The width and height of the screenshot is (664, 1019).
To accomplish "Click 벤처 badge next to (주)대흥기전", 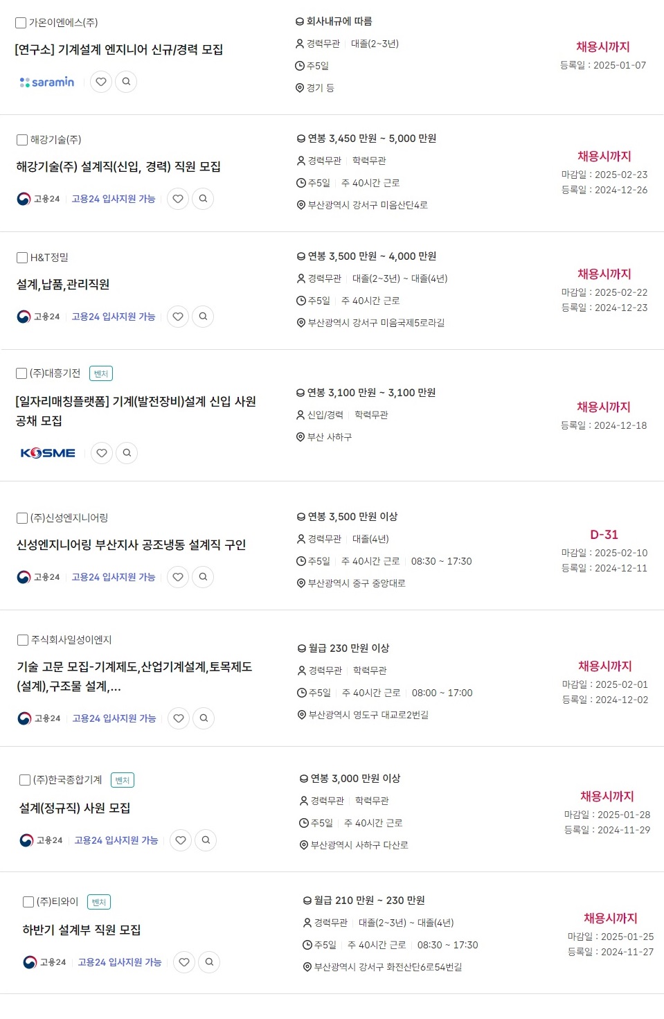I will click(101, 373).
